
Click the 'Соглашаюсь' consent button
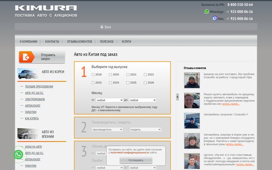[136, 160]
